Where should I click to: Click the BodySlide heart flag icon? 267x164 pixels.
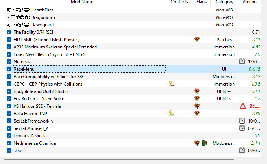click(x=197, y=91)
